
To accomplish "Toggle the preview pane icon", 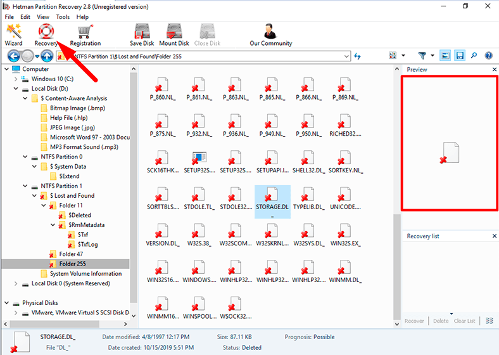I will point(445,56).
